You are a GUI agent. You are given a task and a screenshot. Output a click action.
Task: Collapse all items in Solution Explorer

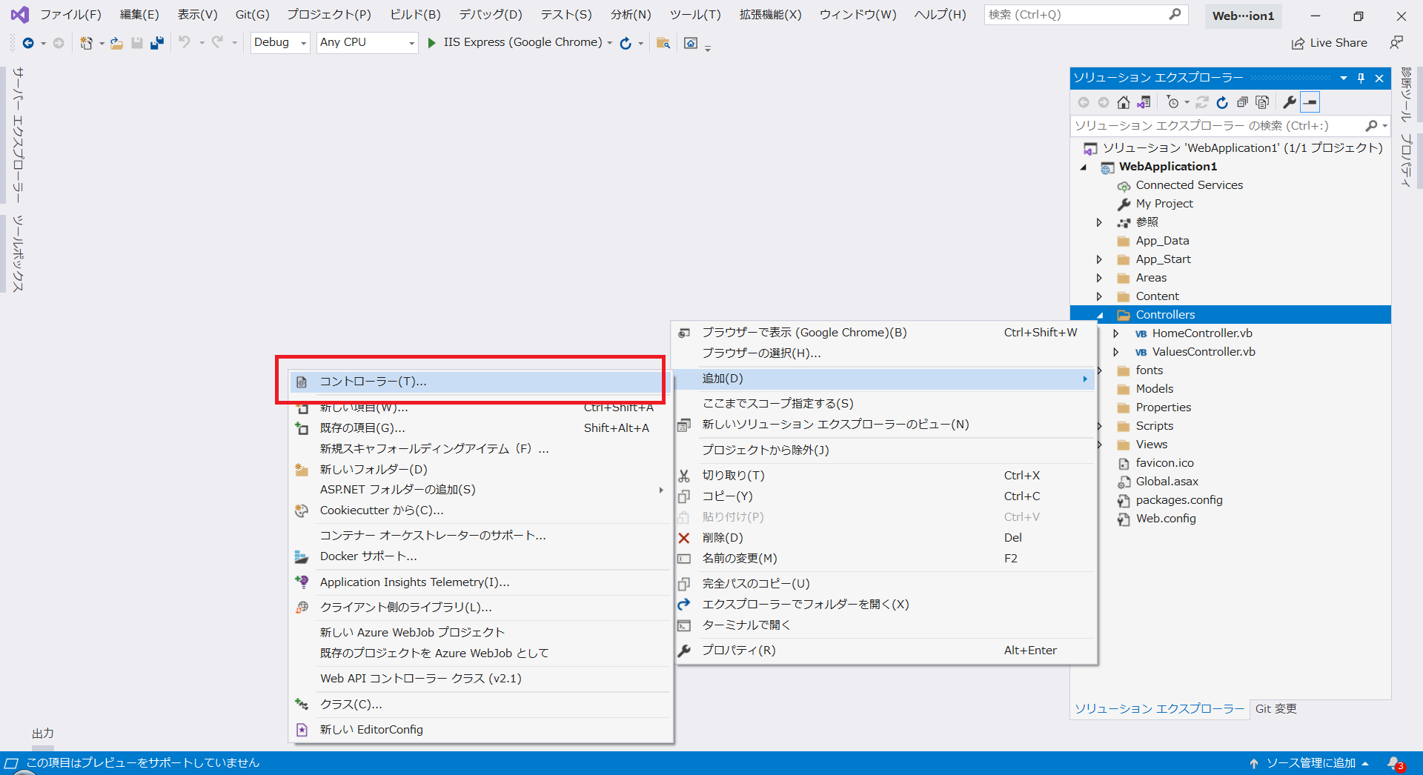point(1243,102)
